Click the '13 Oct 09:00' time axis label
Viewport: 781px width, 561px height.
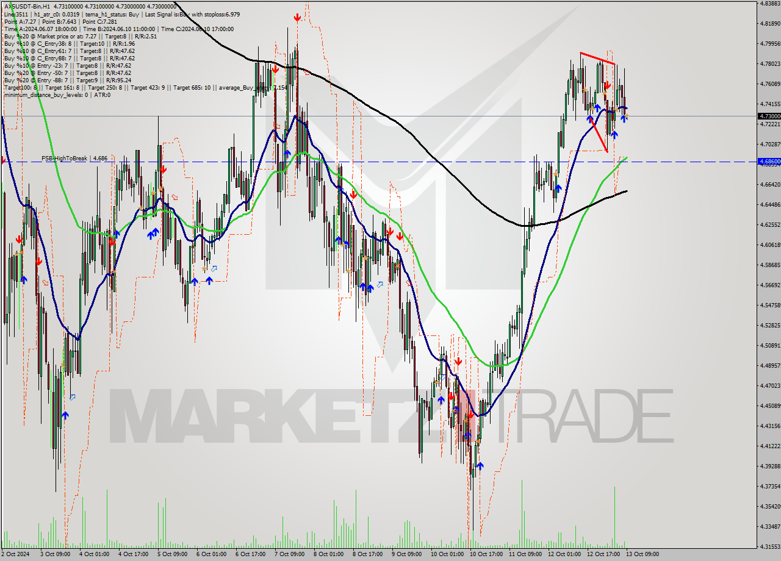coord(642,554)
